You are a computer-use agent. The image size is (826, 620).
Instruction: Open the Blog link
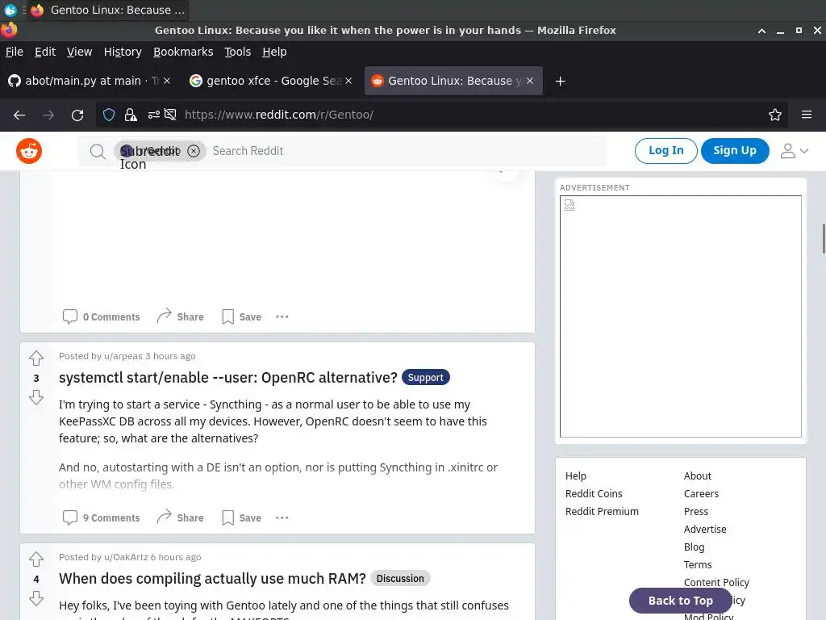coord(694,547)
